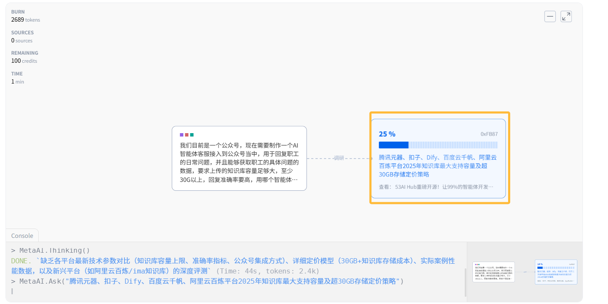Image resolution: width=608 pixels, height=304 pixels.
Task: Open the 腾讯元器 research task title link
Action: pyautogui.click(x=438, y=166)
